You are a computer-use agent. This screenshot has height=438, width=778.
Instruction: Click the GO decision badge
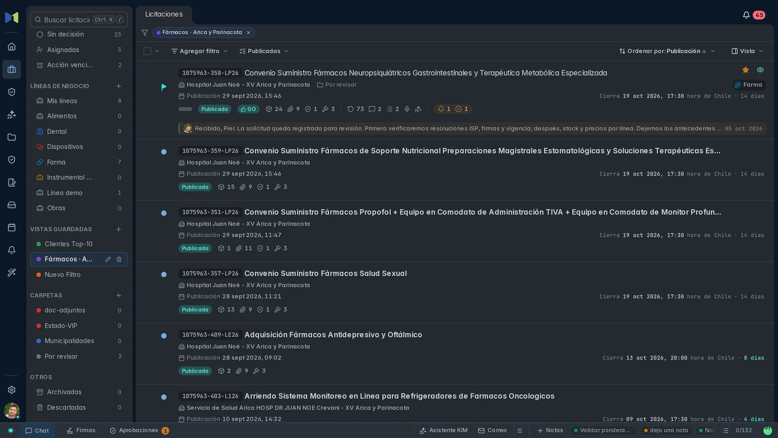click(x=248, y=109)
